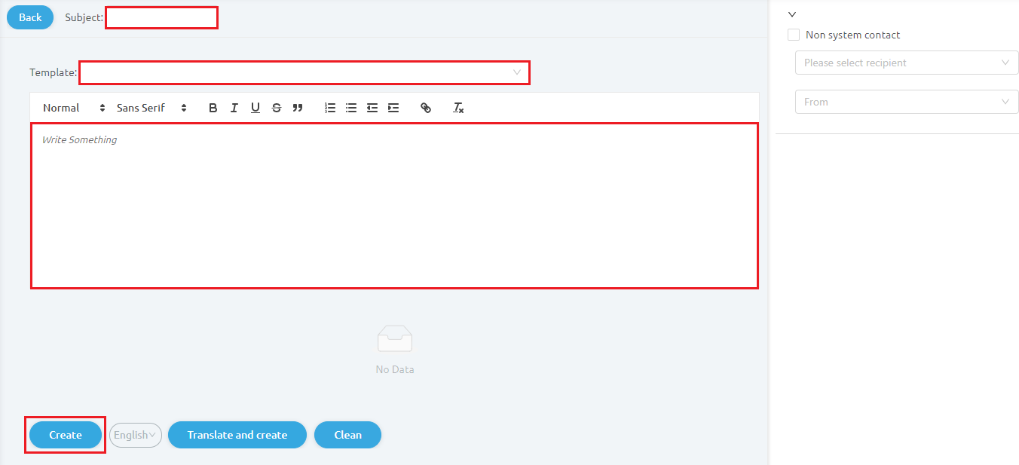The height and width of the screenshot is (465, 1019).
Task: Open the Sans Serif font dropdown
Action: click(151, 108)
